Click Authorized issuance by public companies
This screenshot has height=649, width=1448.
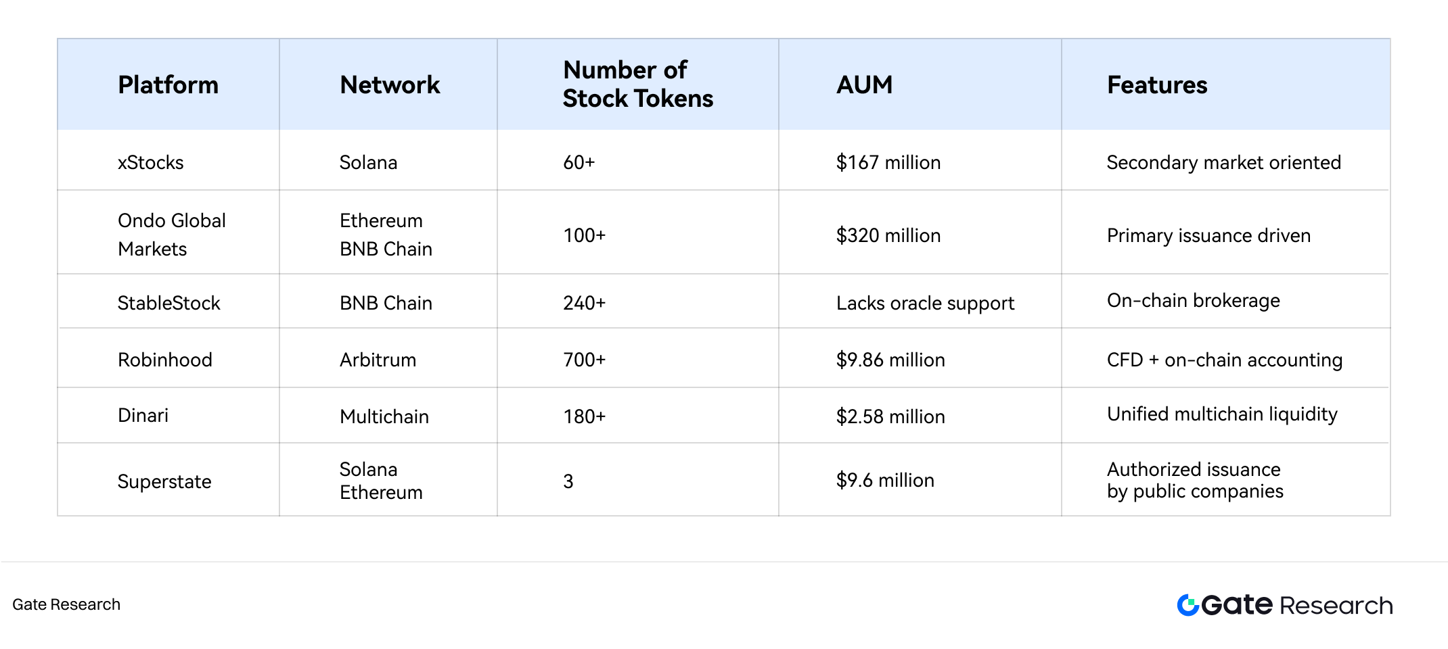[1195, 480]
